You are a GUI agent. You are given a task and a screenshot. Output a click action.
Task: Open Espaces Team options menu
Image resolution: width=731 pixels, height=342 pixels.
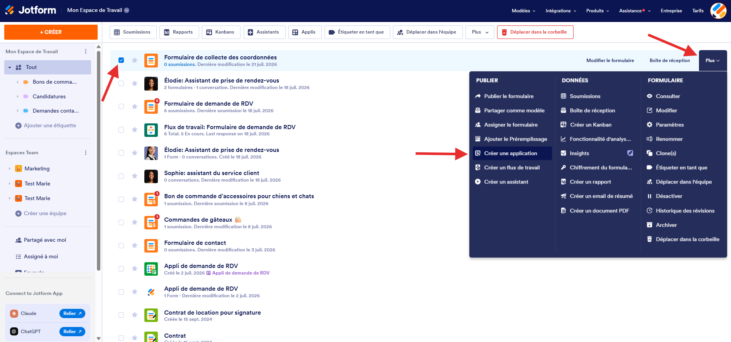tap(86, 153)
